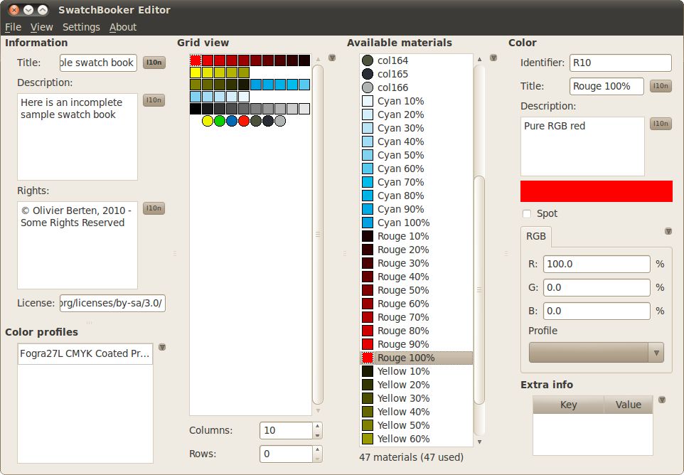
Task: Click the Available materials panel action icon
Action: click(493, 58)
